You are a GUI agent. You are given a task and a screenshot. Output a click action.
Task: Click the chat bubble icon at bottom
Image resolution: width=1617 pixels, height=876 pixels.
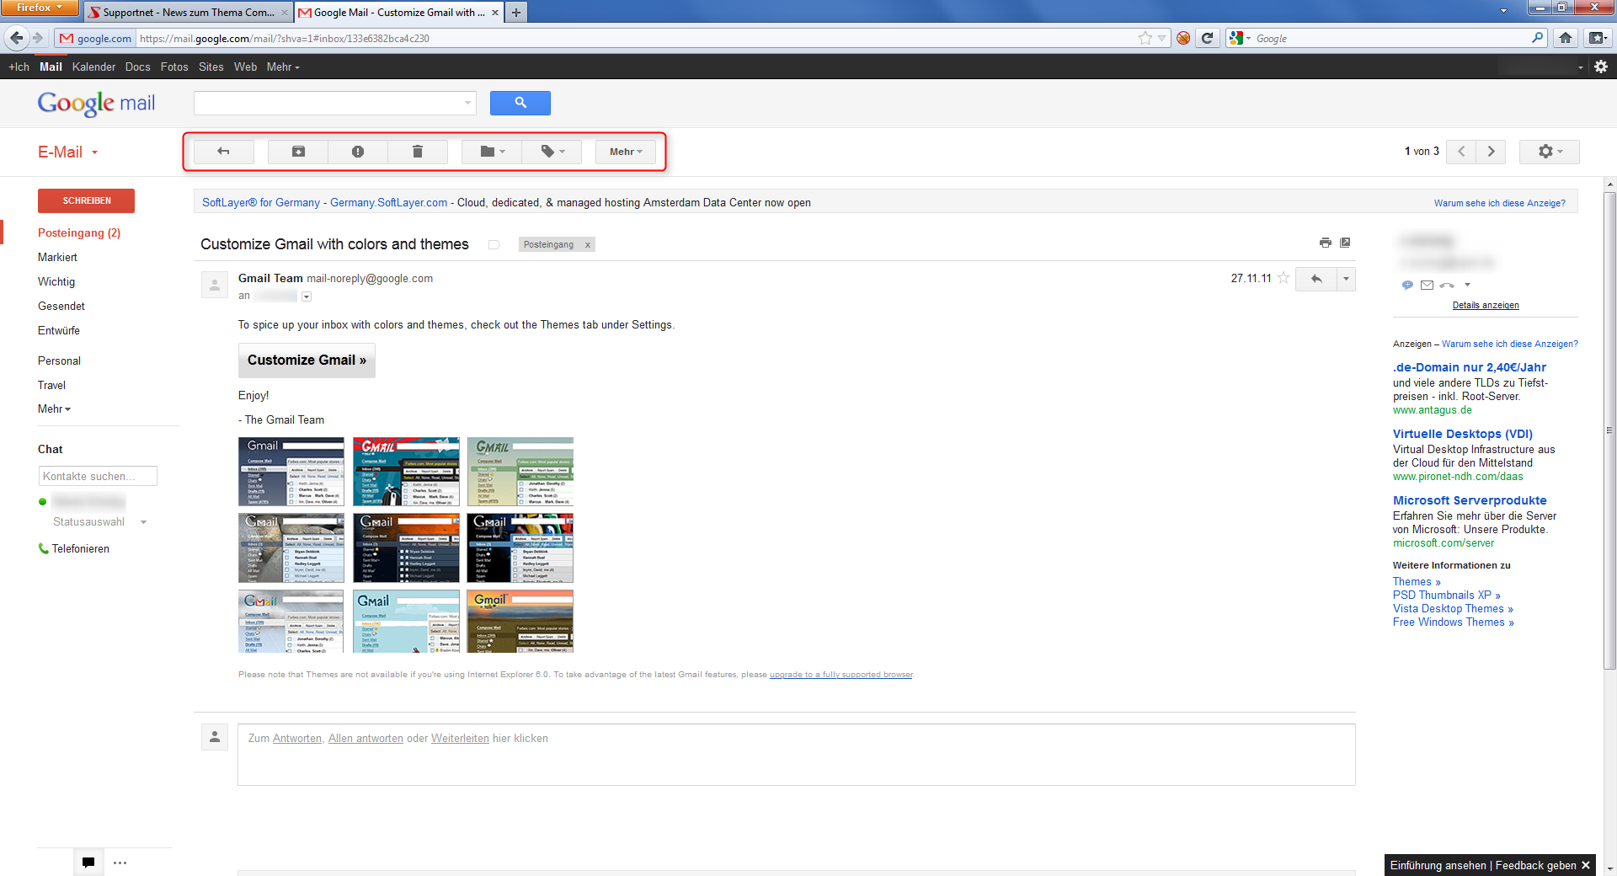click(x=88, y=862)
